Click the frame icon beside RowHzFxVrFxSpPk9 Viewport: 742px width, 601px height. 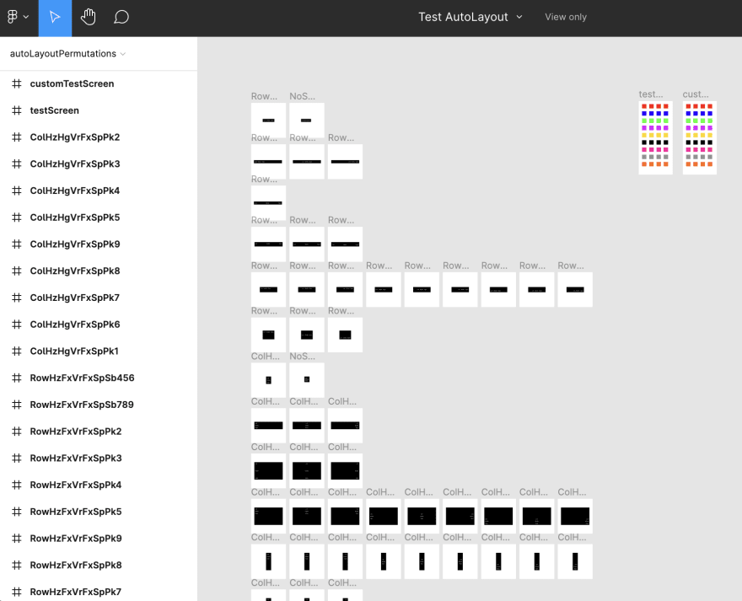coord(17,538)
